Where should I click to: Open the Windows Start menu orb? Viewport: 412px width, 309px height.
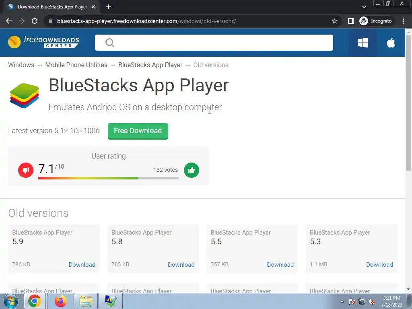[x=10, y=301]
